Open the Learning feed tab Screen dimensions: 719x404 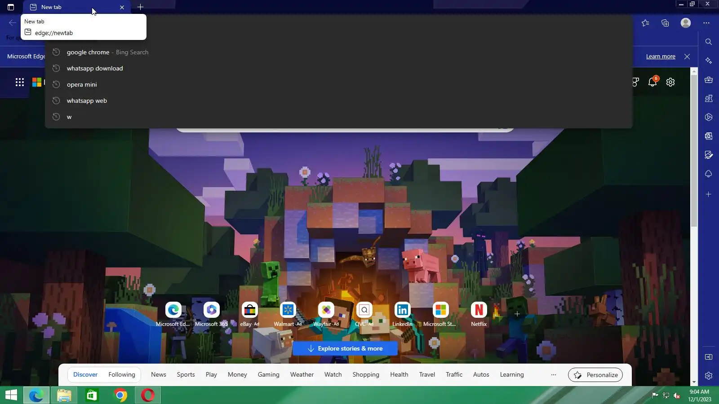[512, 374]
